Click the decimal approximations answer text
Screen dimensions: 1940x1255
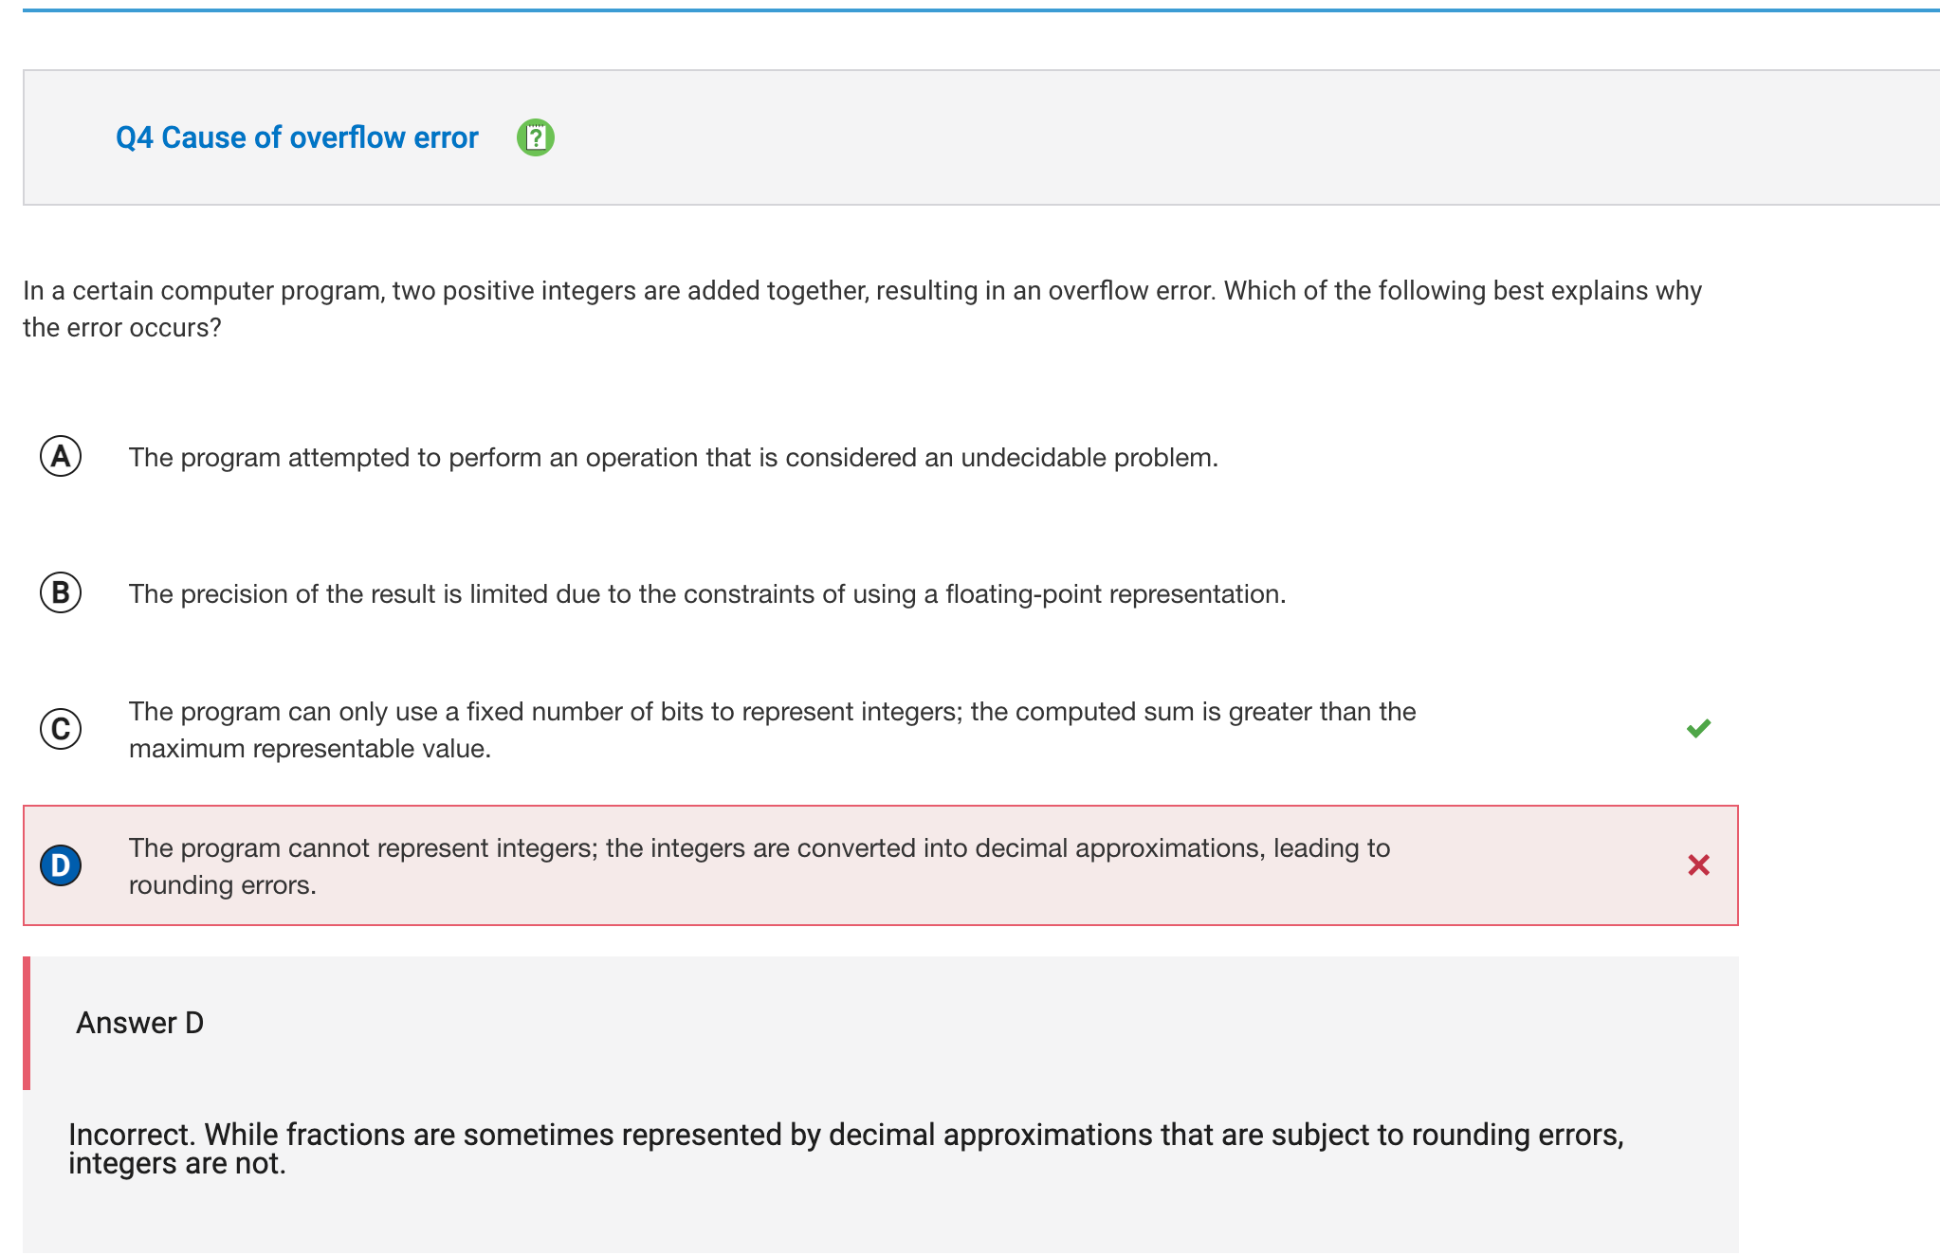760,866
